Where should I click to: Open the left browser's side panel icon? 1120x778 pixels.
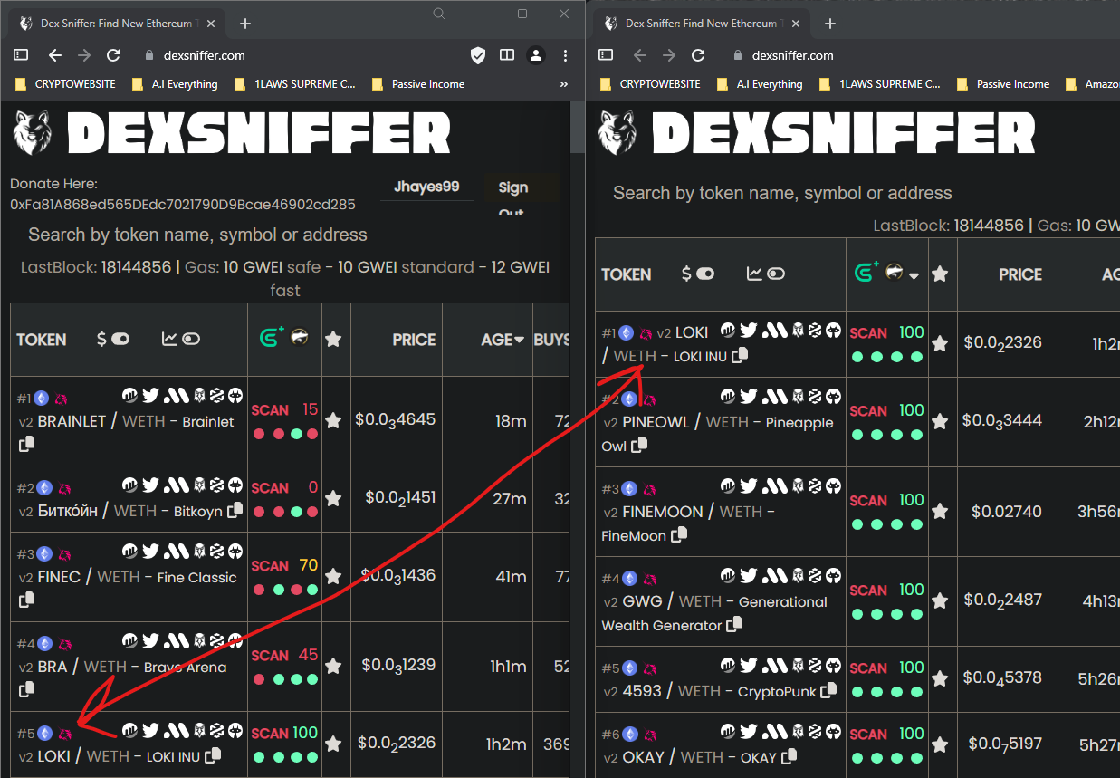point(507,55)
